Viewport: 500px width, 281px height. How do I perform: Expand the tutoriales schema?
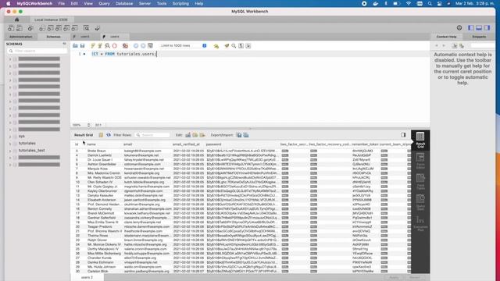[10, 144]
